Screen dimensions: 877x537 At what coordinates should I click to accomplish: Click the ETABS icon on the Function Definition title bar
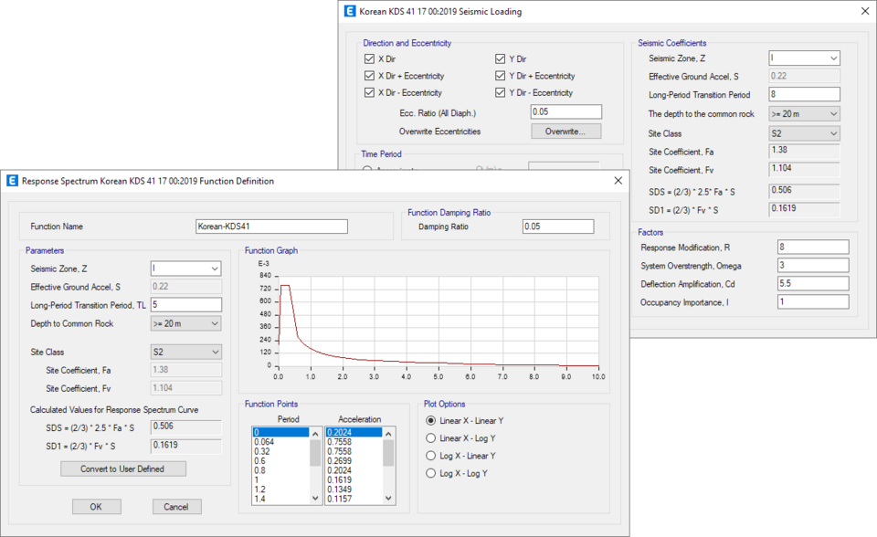tap(13, 182)
